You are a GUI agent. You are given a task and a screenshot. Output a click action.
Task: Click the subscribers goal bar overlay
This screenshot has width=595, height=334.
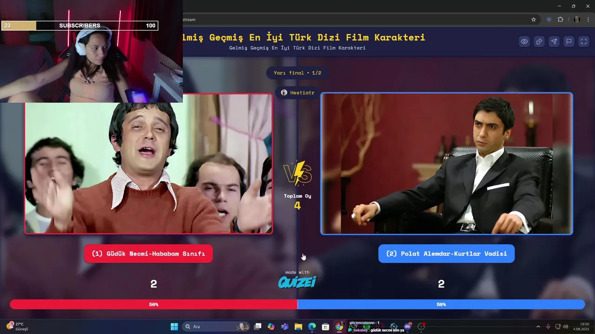click(x=79, y=26)
